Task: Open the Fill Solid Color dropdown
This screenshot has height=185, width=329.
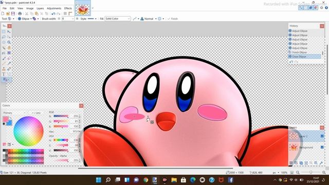Action: (118, 18)
